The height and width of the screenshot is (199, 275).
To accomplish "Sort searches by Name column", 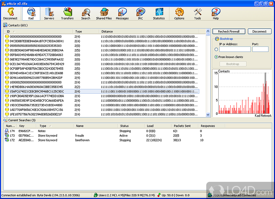I will (96, 126).
